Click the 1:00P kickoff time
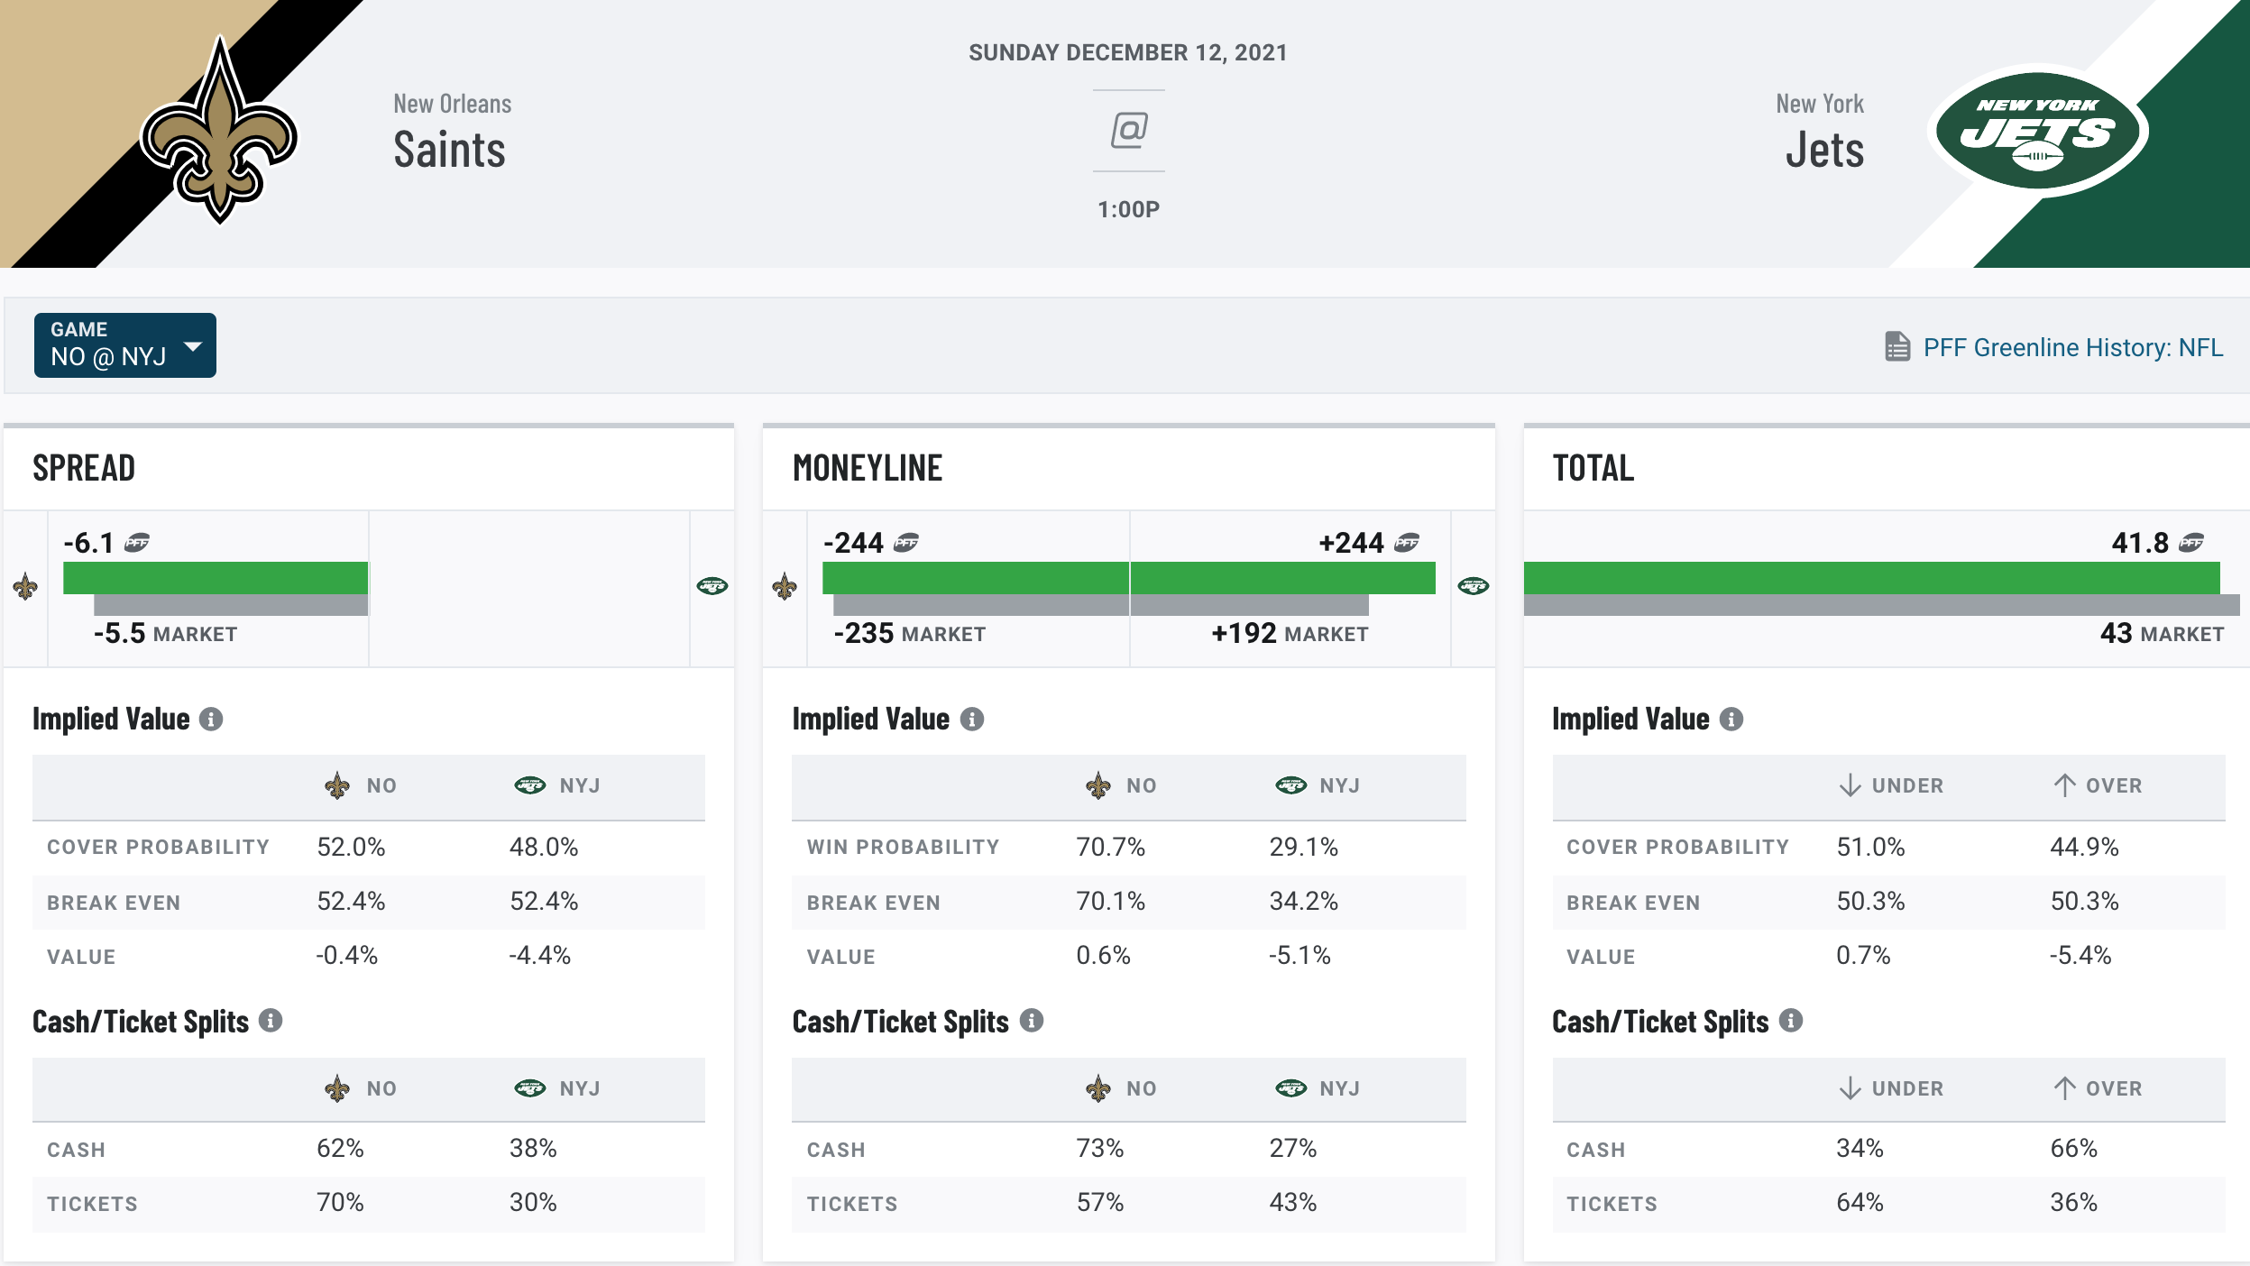Screen dimensions: 2250x1266 (1128, 209)
